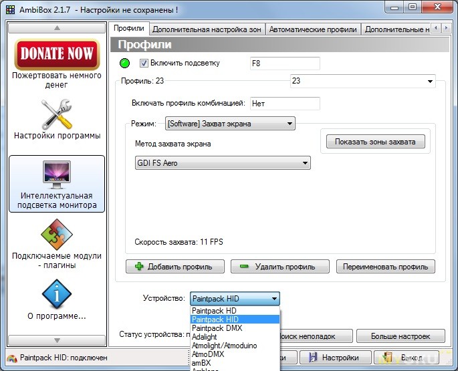Click Добавить профиль button
Image resolution: width=458 pixels, height=371 pixels.
tap(175, 267)
